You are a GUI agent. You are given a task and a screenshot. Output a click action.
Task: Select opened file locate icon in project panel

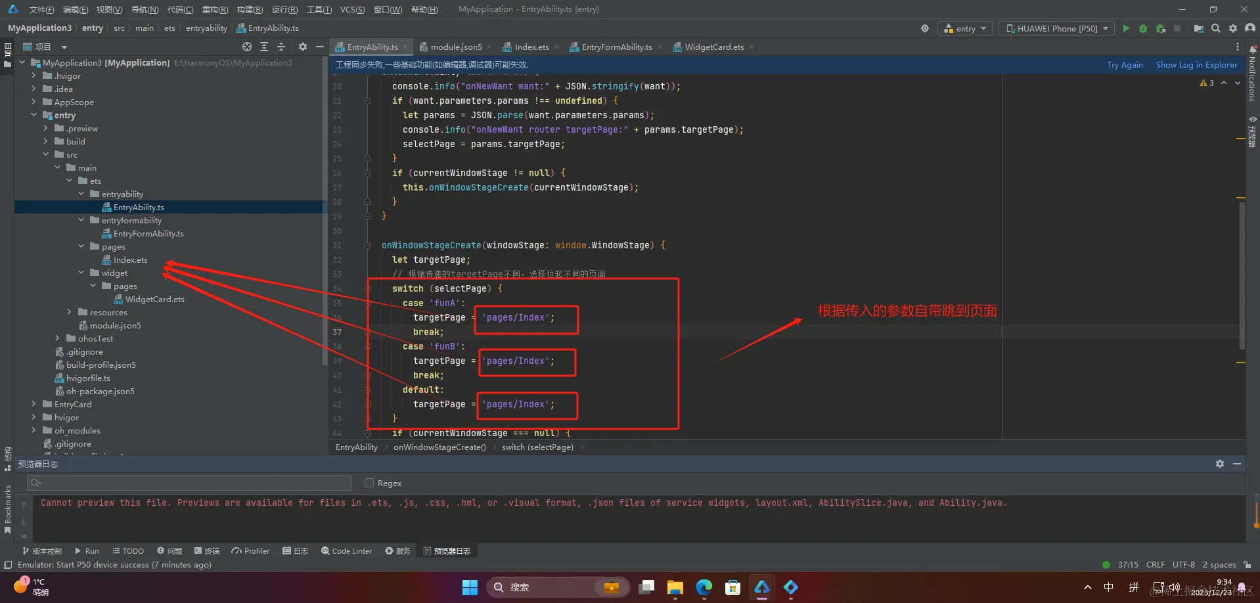[247, 47]
